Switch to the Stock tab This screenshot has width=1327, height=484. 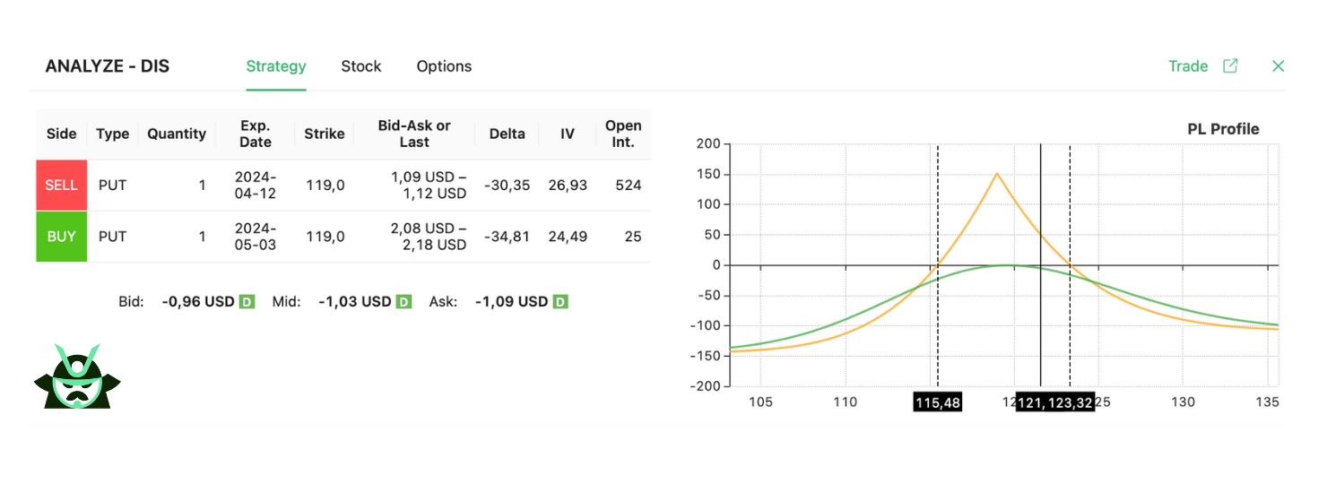360,66
